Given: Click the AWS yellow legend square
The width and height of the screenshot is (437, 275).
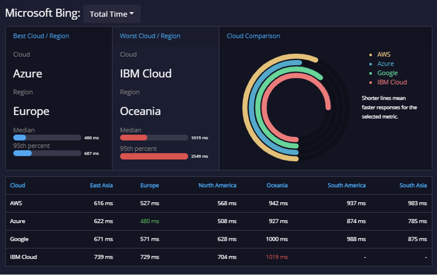Looking at the screenshot, I should pyautogui.click(x=370, y=55).
